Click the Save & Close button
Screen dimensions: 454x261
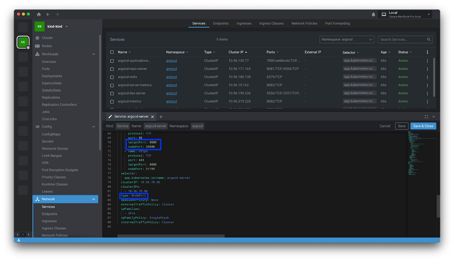[423, 126]
